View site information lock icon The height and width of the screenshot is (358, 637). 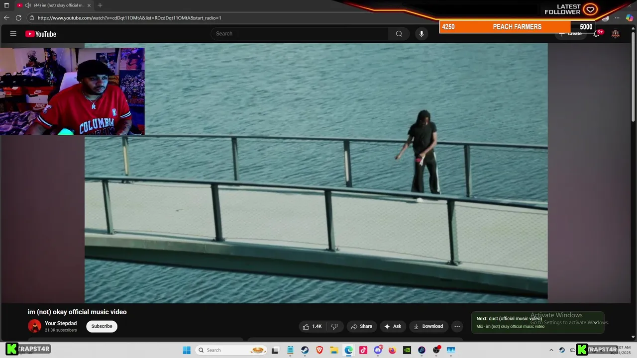click(x=32, y=18)
